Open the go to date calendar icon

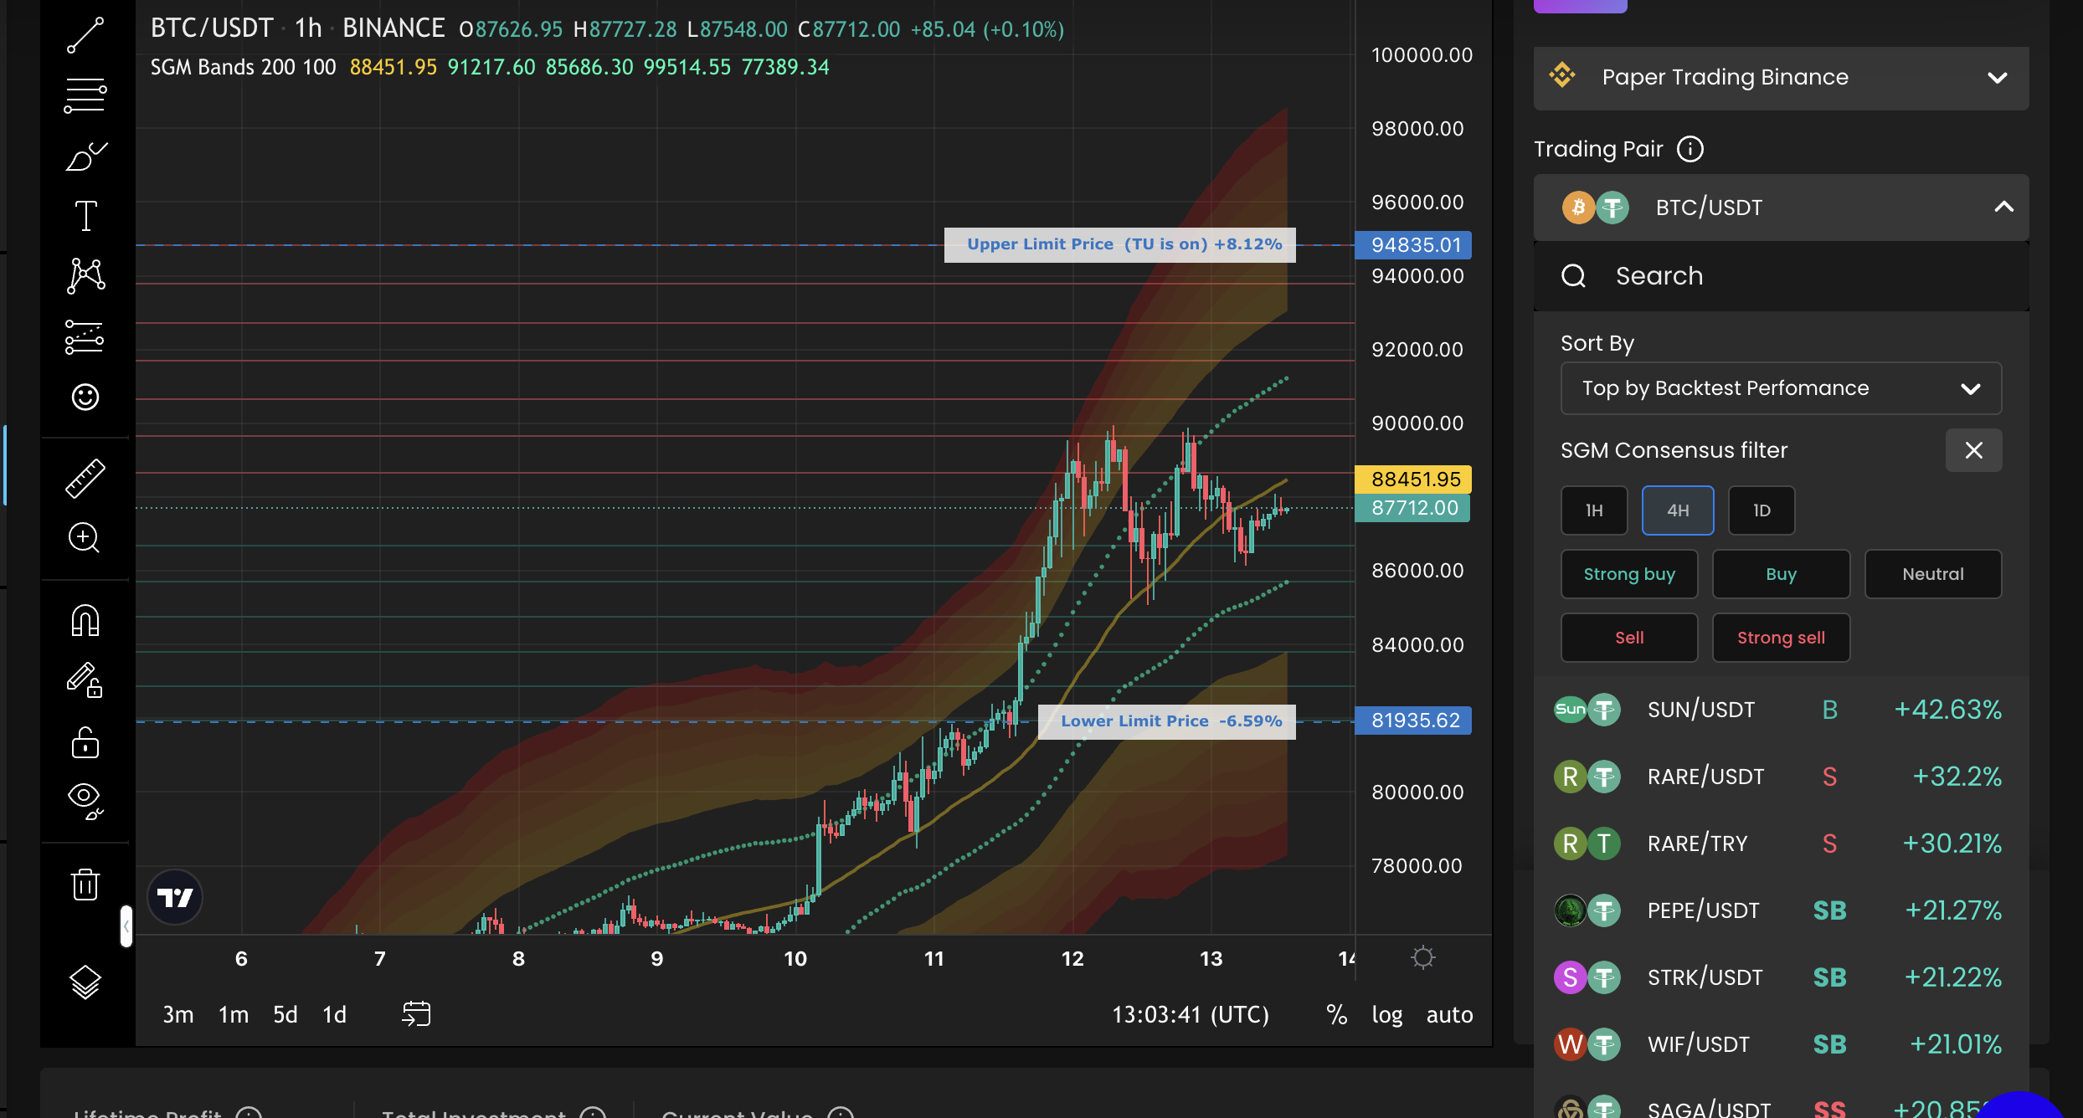tap(416, 1014)
